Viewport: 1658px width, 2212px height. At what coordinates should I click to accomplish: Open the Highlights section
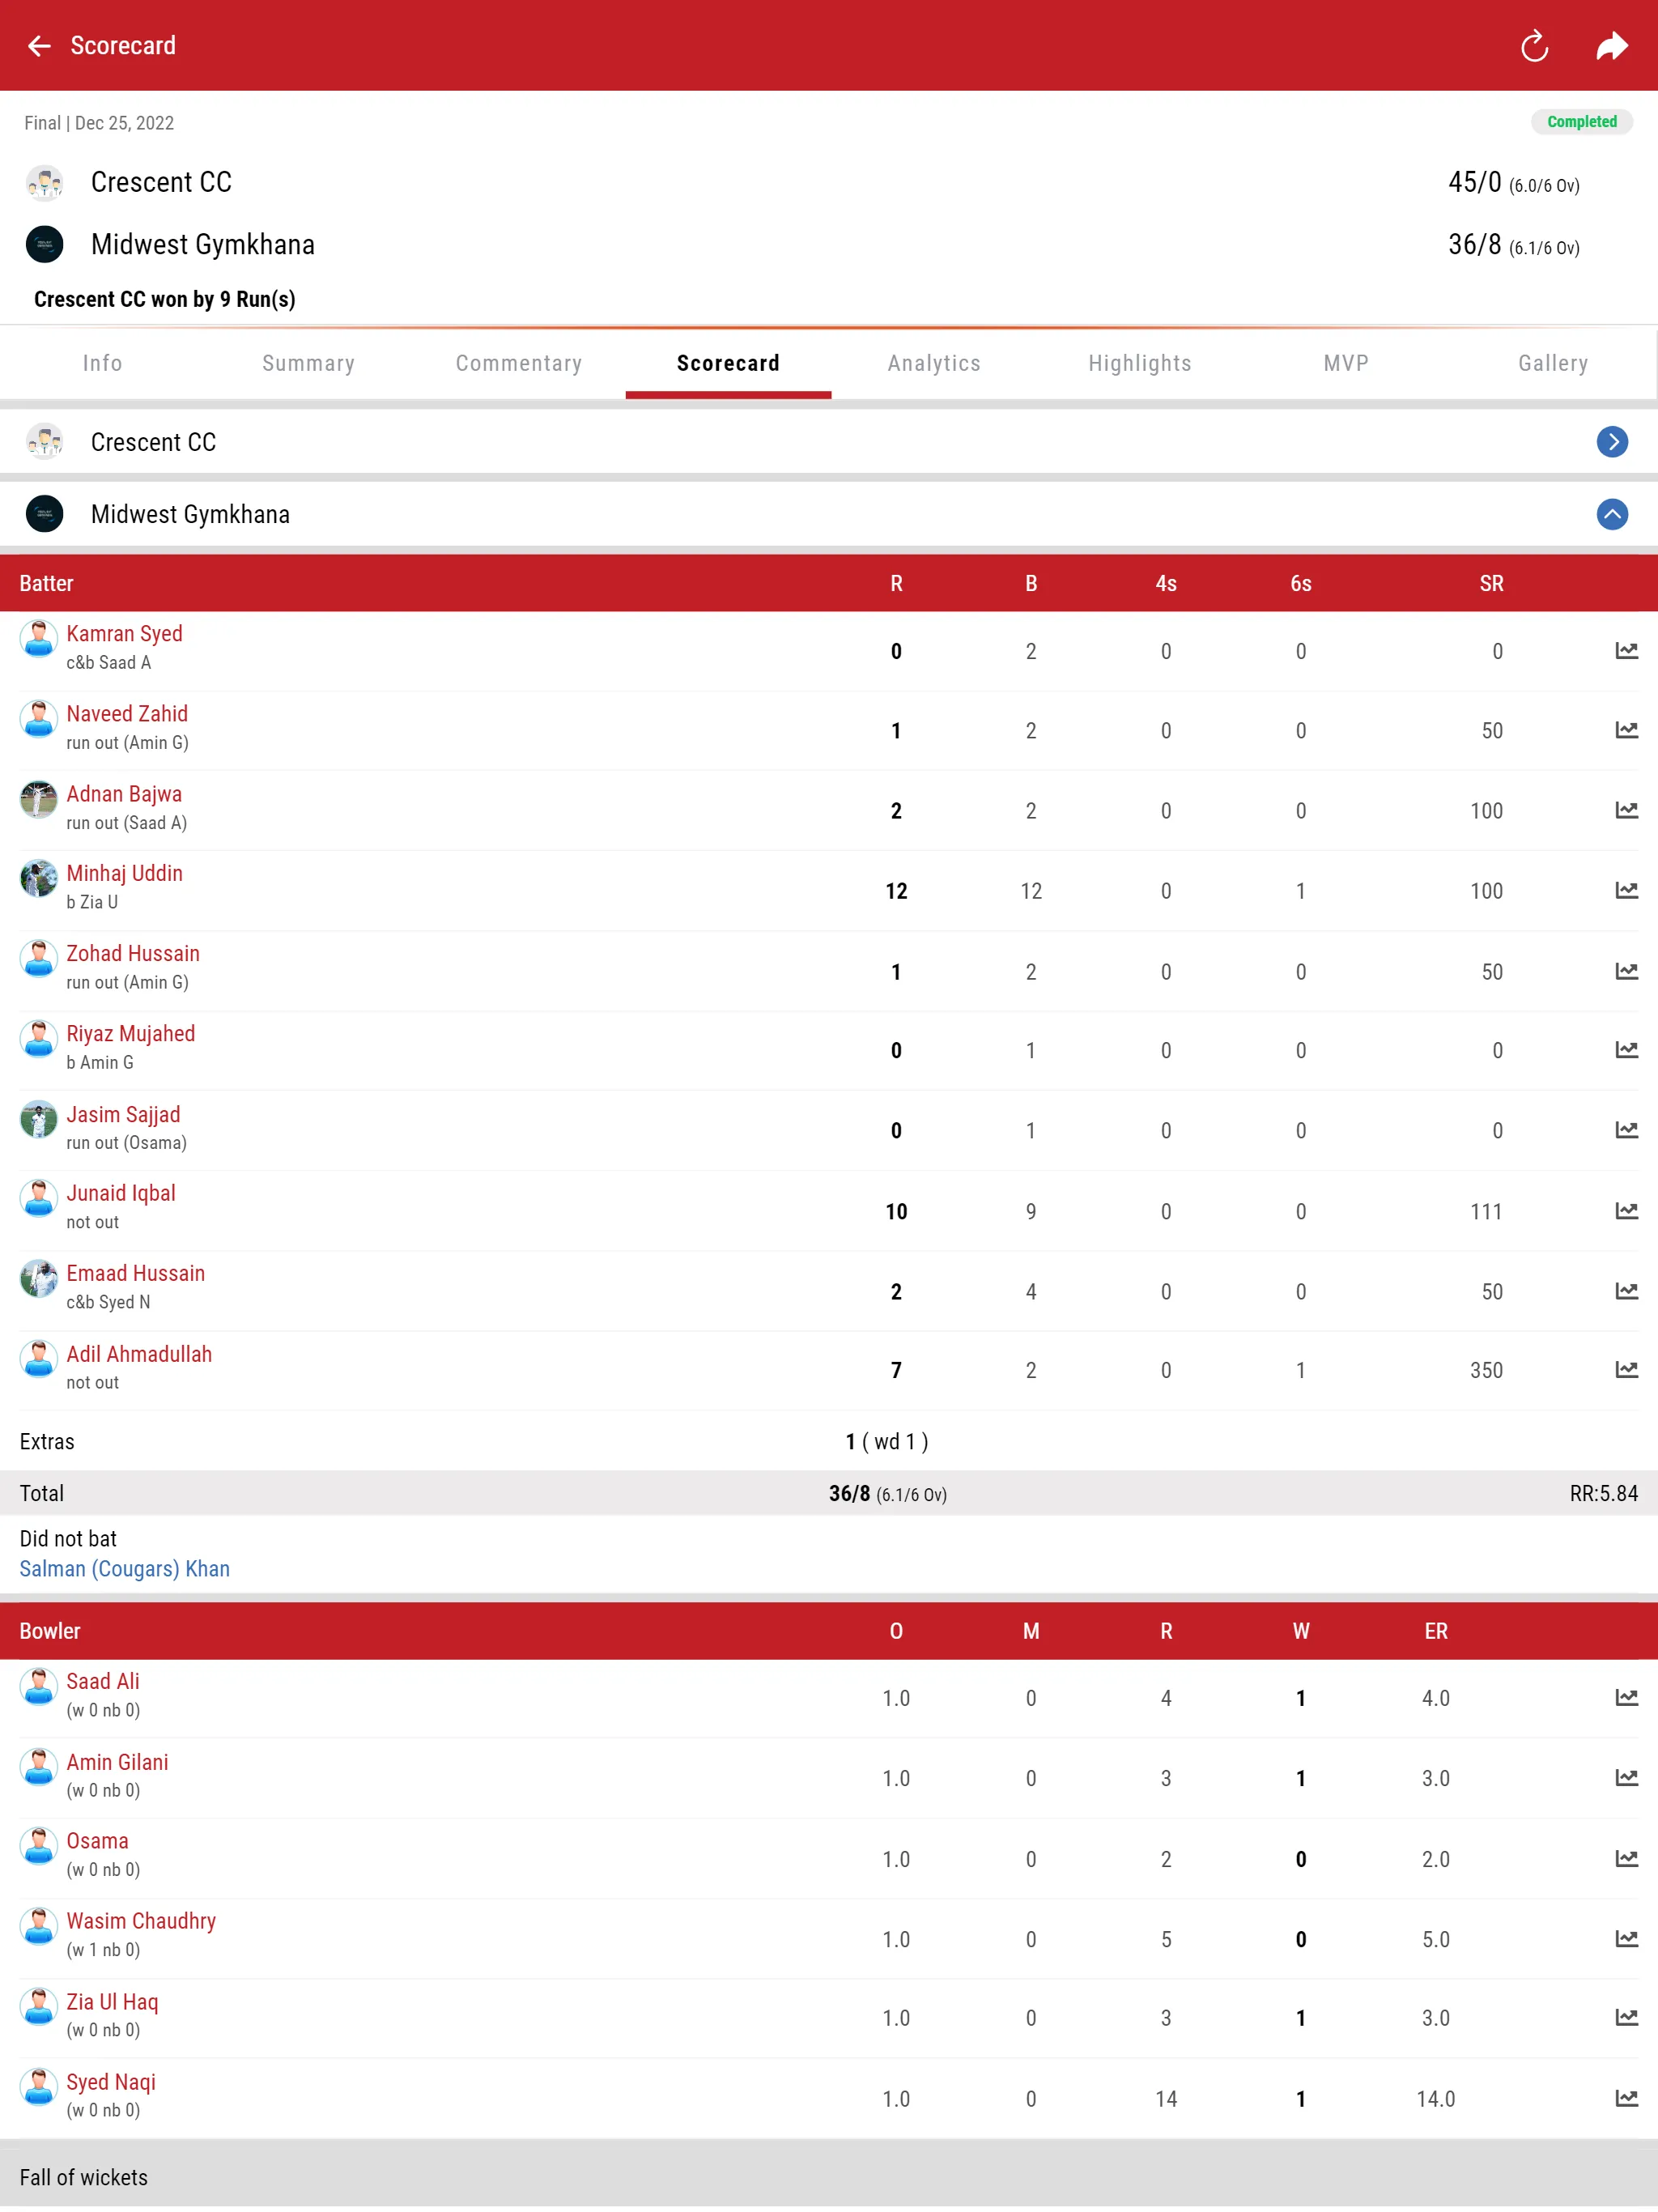pos(1139,362)
